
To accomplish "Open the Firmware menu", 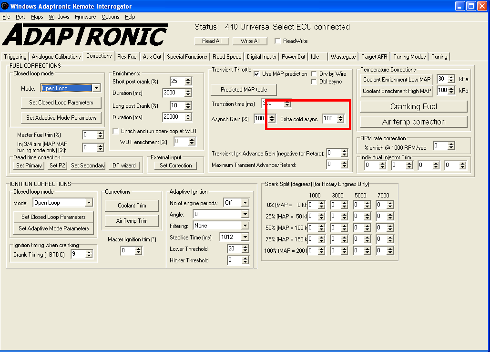I will point(85,17).
